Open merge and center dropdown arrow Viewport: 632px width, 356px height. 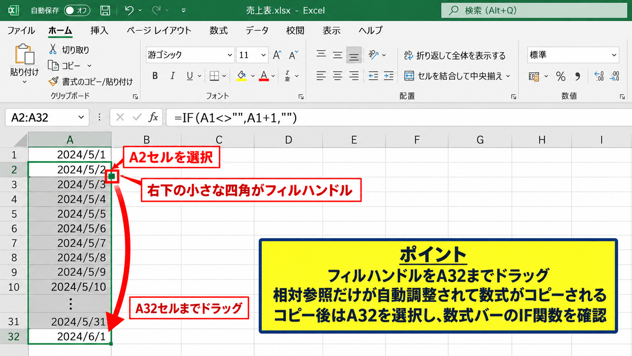point(508,76)
